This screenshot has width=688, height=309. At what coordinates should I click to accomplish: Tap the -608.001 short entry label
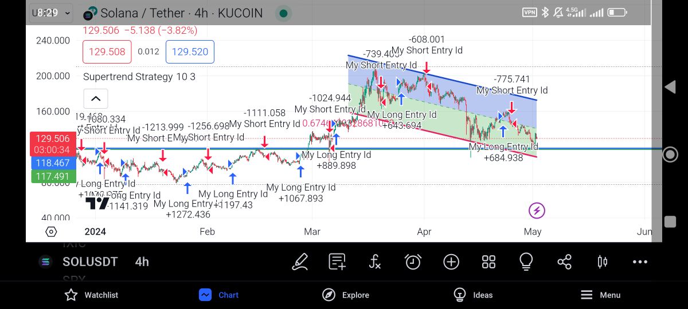point(427,39)
